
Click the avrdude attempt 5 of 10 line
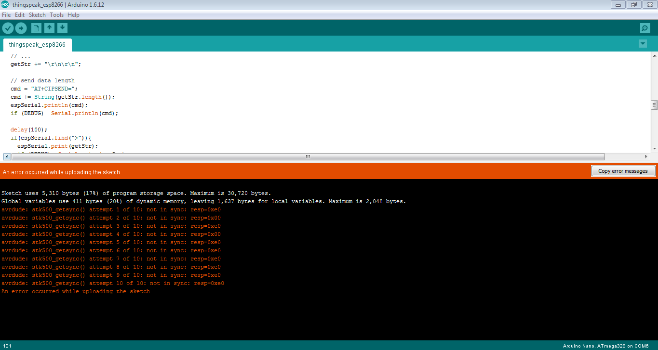(x=111, y=242)
